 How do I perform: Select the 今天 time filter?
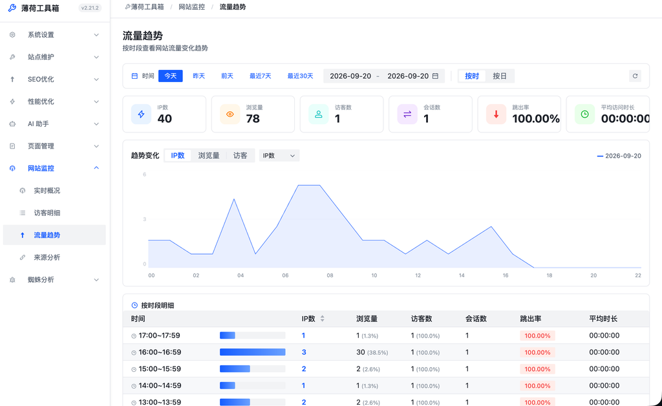171,76
